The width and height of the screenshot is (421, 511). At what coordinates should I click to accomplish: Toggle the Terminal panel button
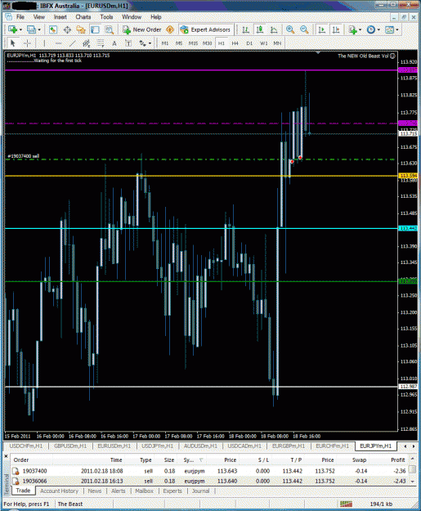[x=95, y=29]
